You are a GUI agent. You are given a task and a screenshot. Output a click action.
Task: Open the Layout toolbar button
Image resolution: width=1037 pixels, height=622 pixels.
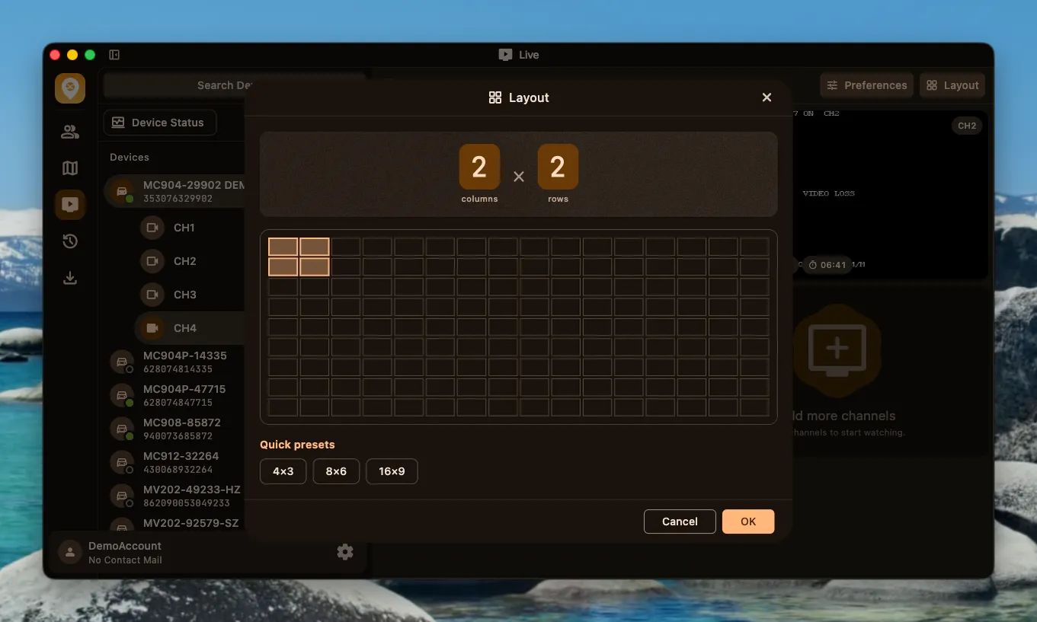[x=952, y=85]
